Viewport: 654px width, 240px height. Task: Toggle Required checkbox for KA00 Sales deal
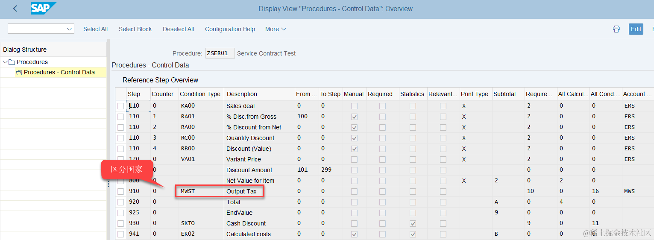tap(382, 106)
